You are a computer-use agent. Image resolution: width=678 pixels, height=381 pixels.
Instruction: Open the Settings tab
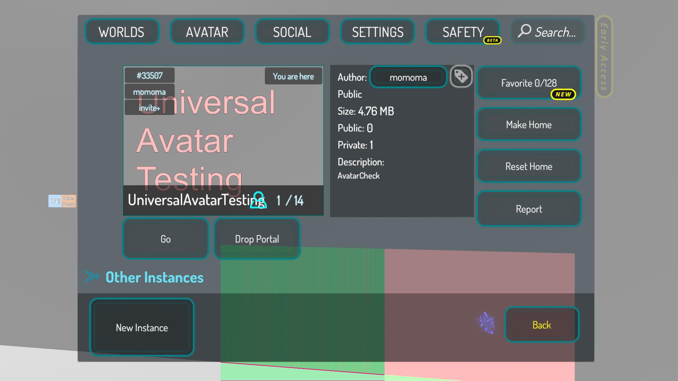(x=377, y=32)
